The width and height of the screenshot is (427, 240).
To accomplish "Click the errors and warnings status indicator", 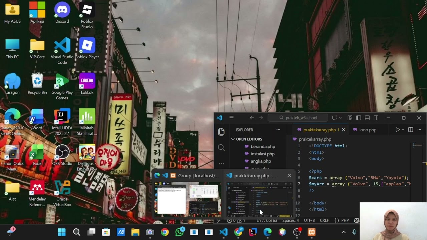I will (236, 220).
